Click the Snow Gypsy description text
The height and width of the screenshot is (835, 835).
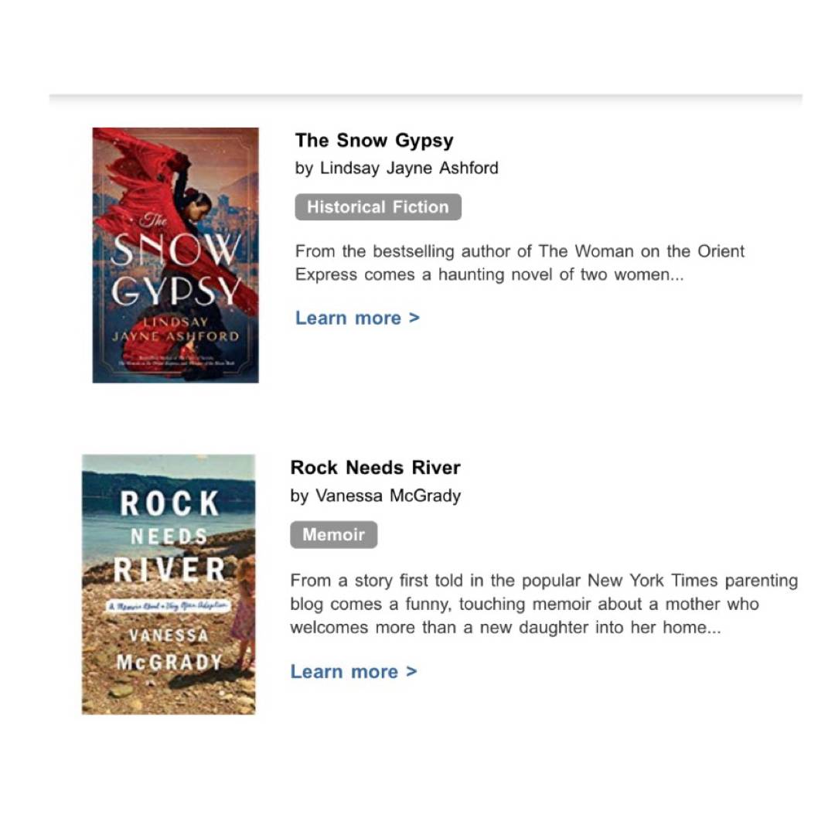(x=520, y=263)
